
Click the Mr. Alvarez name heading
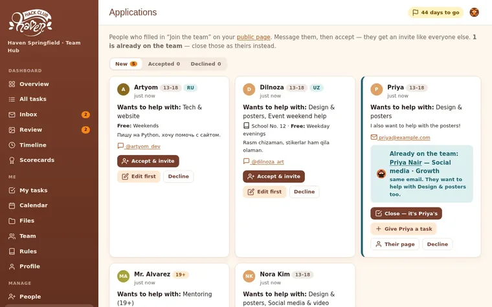tap(152, 274)
